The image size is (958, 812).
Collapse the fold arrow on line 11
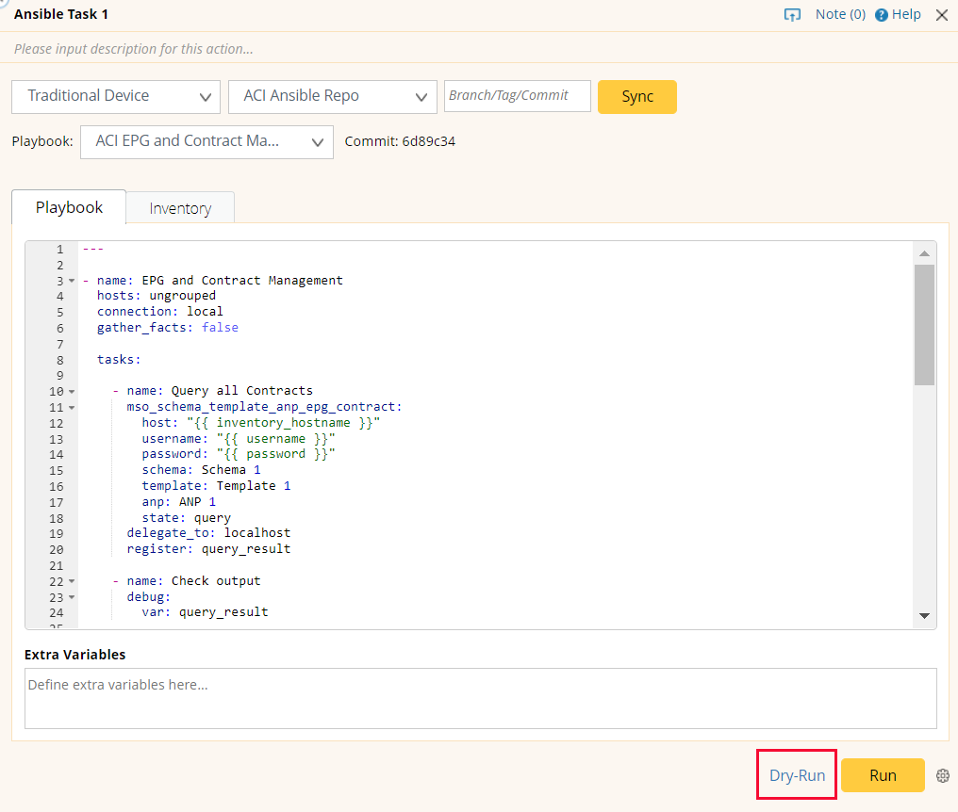coord(72,407)
